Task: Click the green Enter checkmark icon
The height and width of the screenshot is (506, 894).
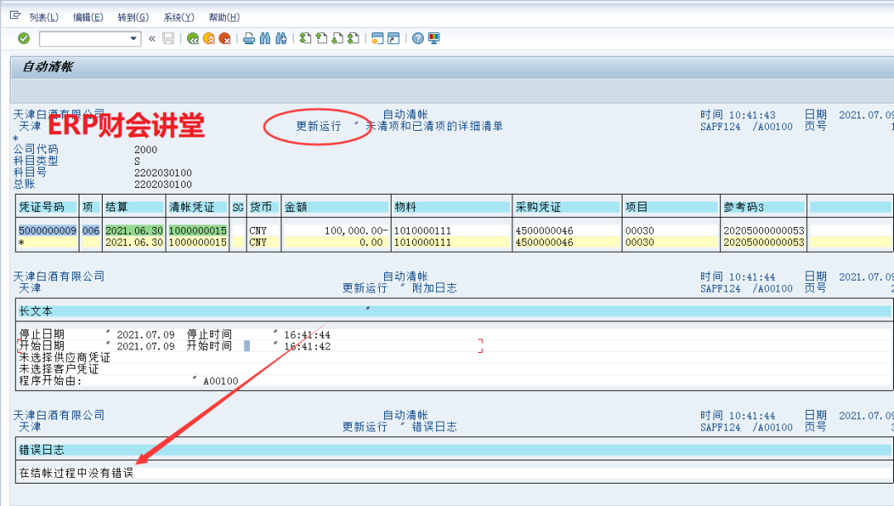Action: (24, 38)
